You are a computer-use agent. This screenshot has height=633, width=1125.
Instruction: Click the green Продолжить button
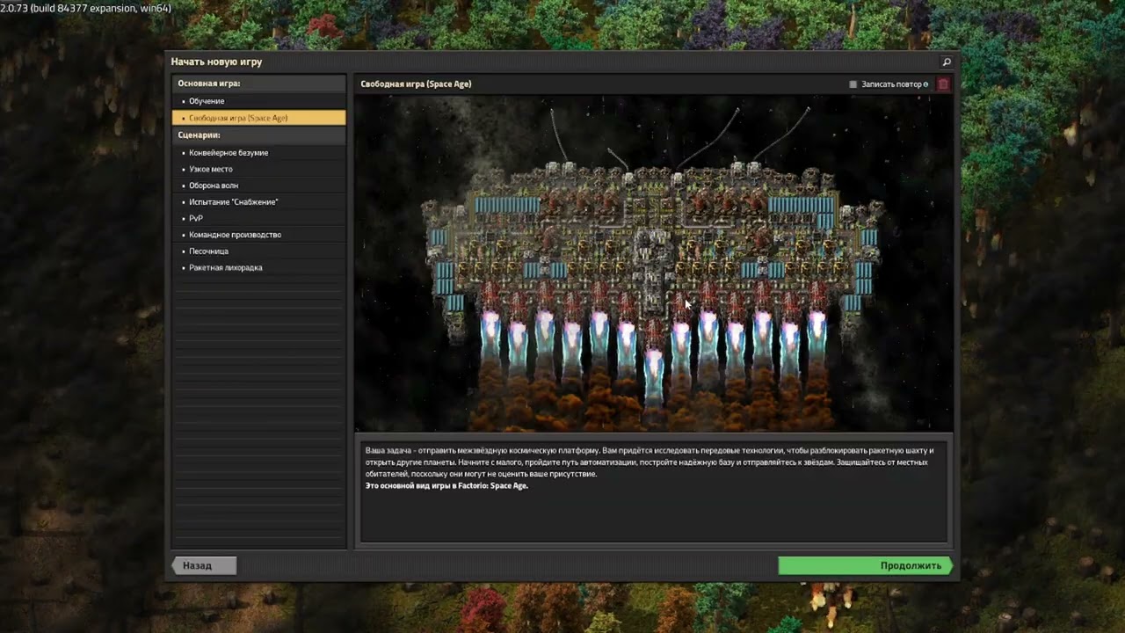[x=866, y=565]
